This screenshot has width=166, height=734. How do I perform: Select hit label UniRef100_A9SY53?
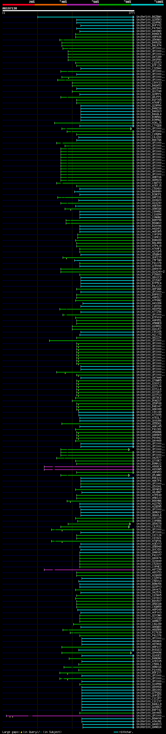click(x=149, y=573)
